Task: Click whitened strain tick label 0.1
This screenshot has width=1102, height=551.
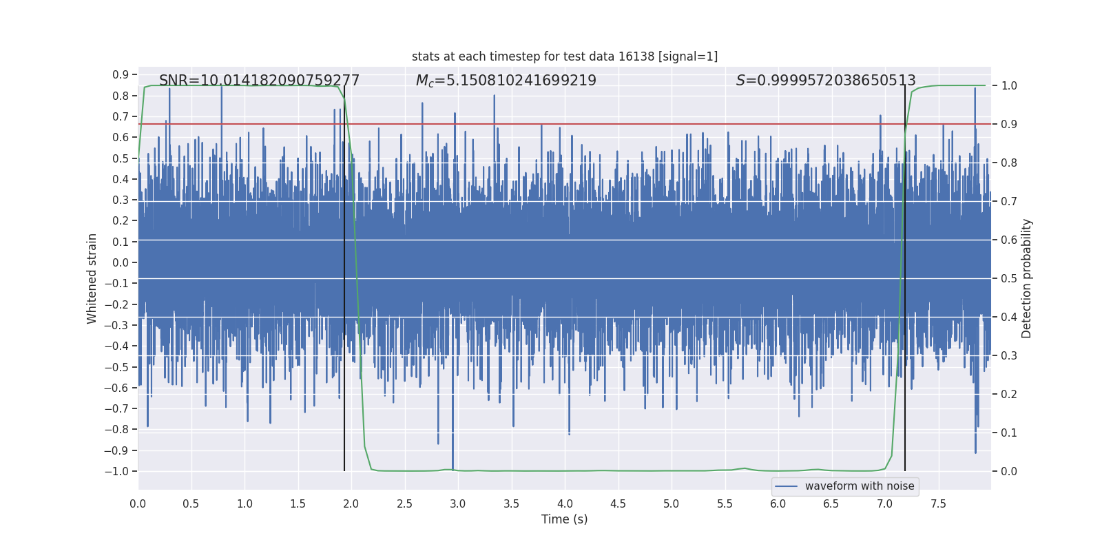Action: 121,242
